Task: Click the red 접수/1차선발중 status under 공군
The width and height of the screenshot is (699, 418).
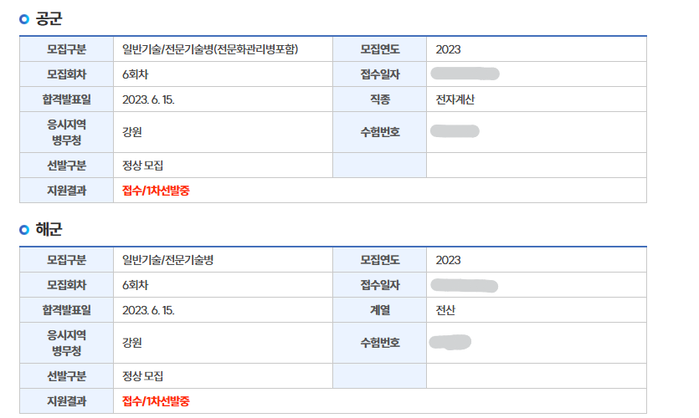Action: 156,191
